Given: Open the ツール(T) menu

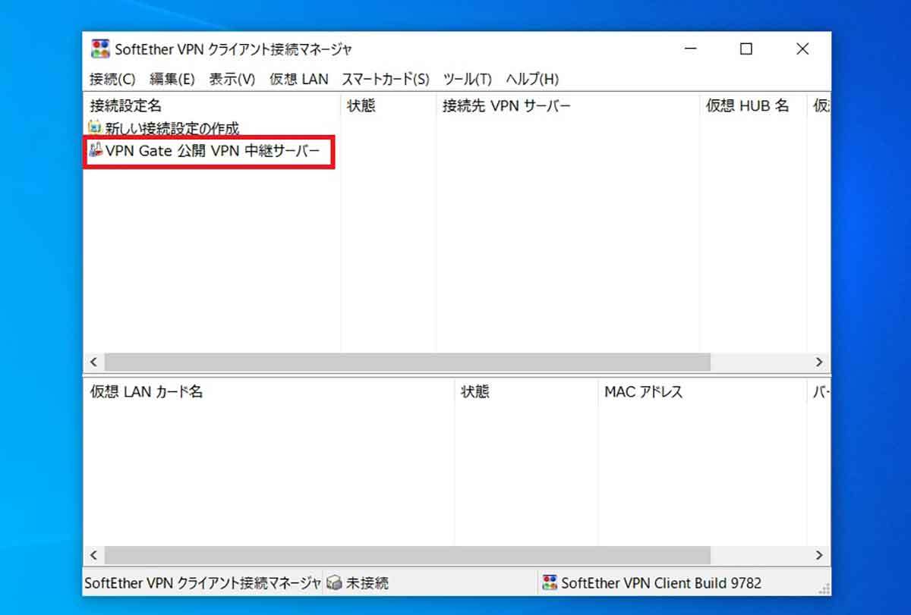Looking at the screenshot, I should point(468,79).
